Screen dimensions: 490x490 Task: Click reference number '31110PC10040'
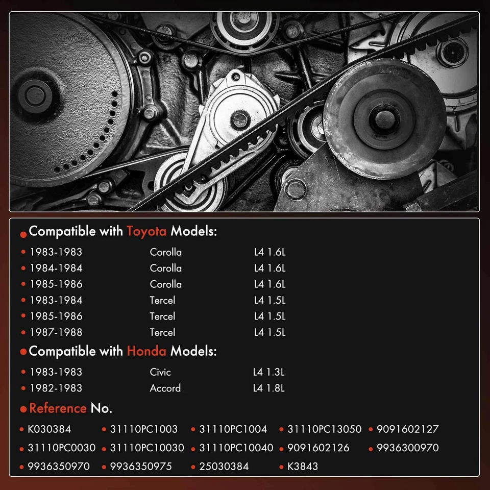click(236, 448)
